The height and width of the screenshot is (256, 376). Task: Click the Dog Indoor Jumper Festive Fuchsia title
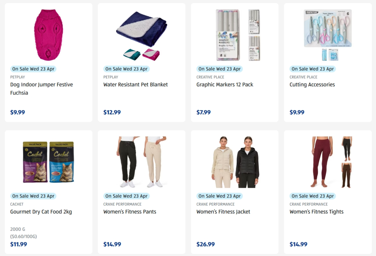[41, 89]
